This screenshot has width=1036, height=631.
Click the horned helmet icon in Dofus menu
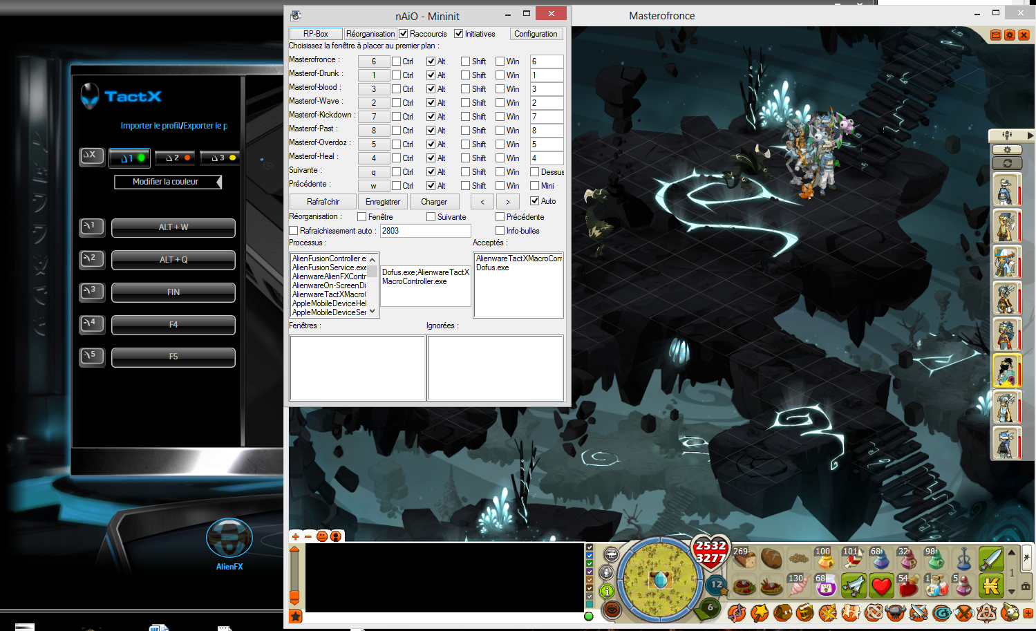(896, 613)
